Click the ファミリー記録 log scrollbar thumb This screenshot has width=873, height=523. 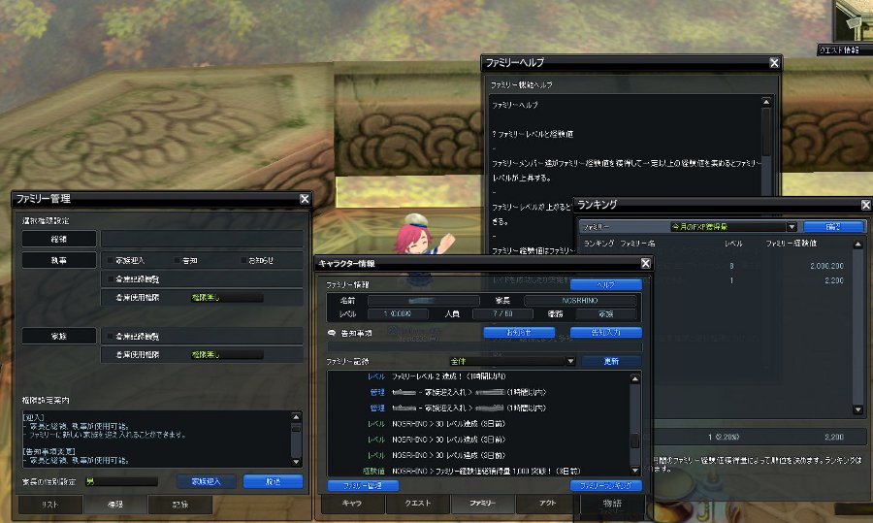click(x=634, y=440)
